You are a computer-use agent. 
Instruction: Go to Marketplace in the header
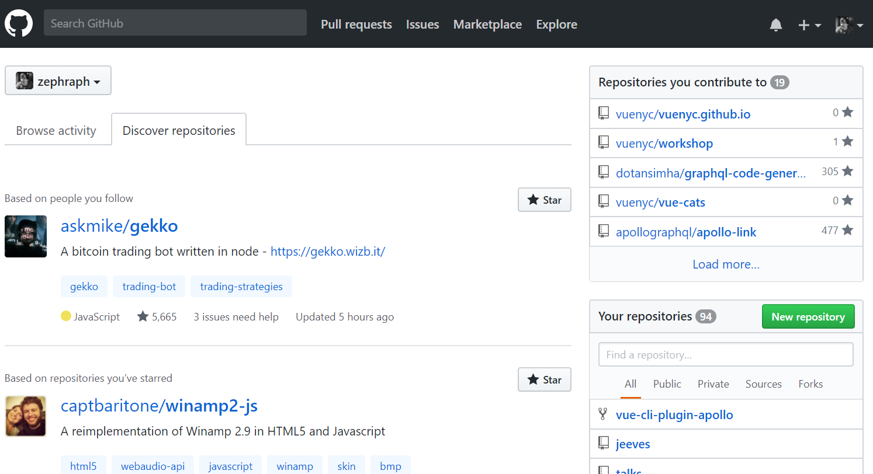(487, 25)
